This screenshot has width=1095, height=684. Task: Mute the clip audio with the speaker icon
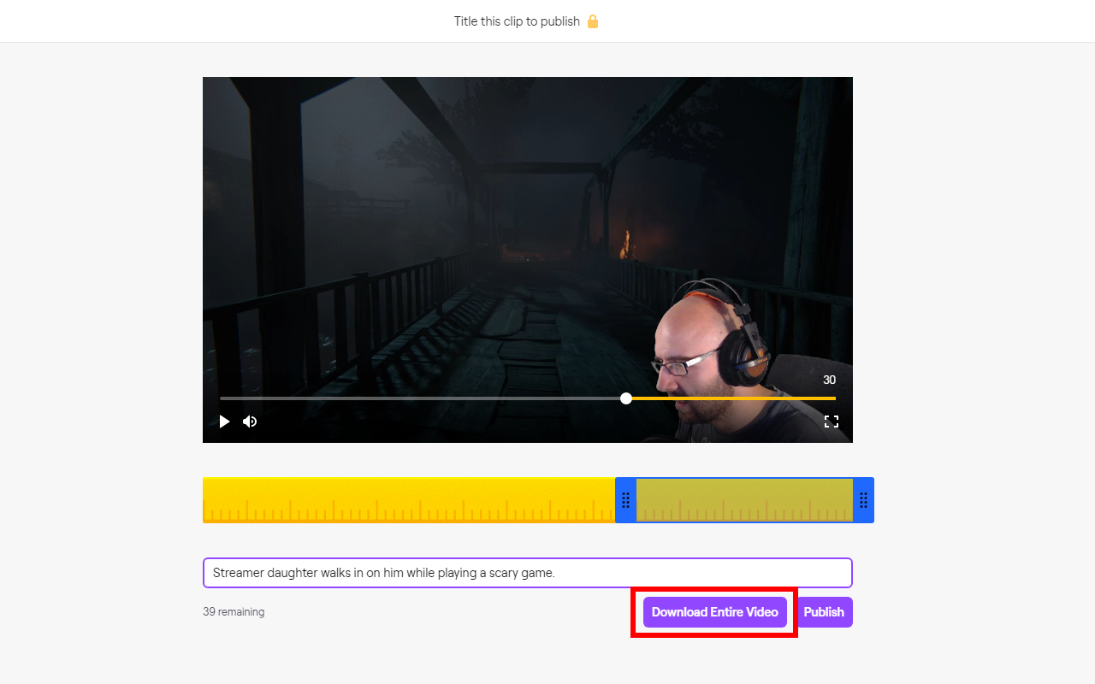coord(250,422)
